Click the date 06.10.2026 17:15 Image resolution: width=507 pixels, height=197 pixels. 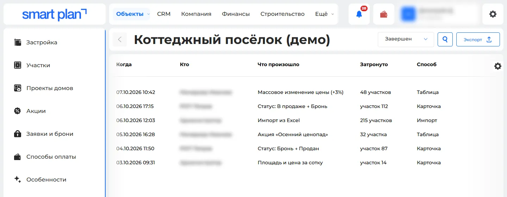[x=135, y=107]
